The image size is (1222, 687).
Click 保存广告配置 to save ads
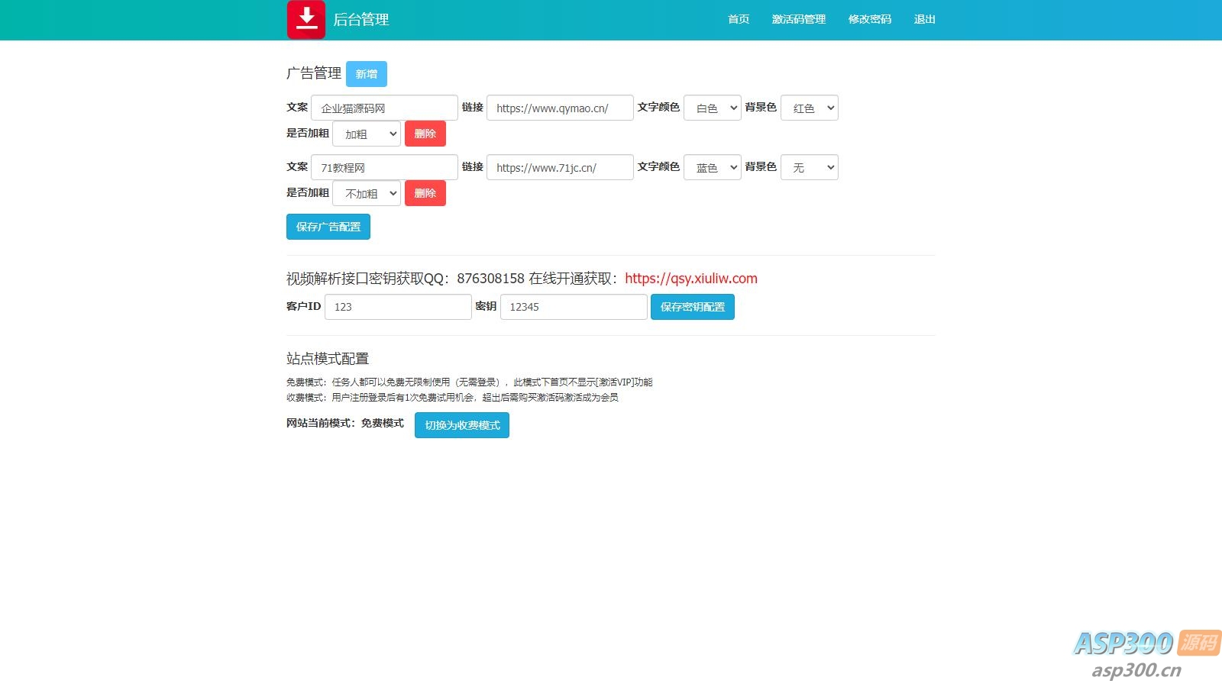[328, 227]
